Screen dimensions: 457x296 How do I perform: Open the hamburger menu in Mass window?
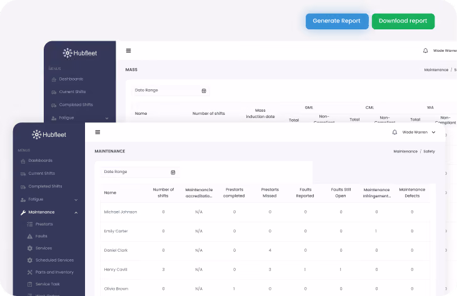tap(128, 51)
